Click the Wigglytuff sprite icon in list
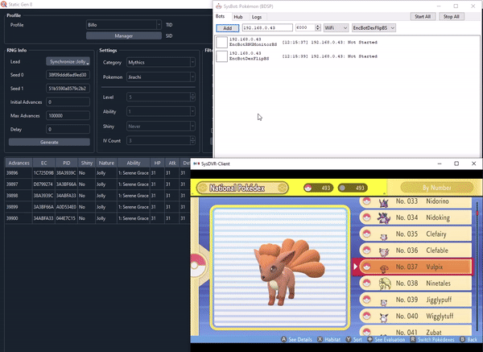The image size is (483, 352). click(384, 317)
